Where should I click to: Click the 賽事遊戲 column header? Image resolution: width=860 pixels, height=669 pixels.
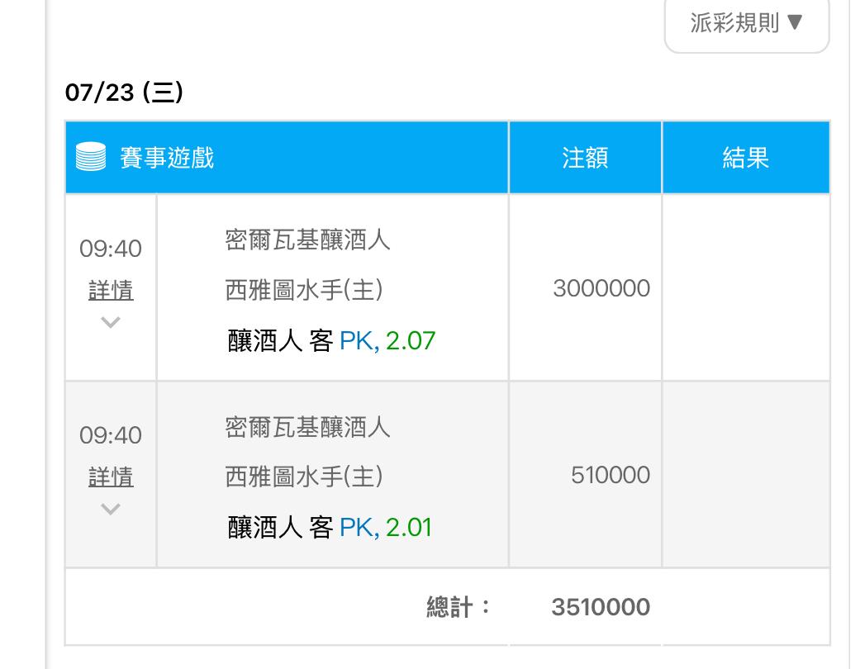[167, 157]
